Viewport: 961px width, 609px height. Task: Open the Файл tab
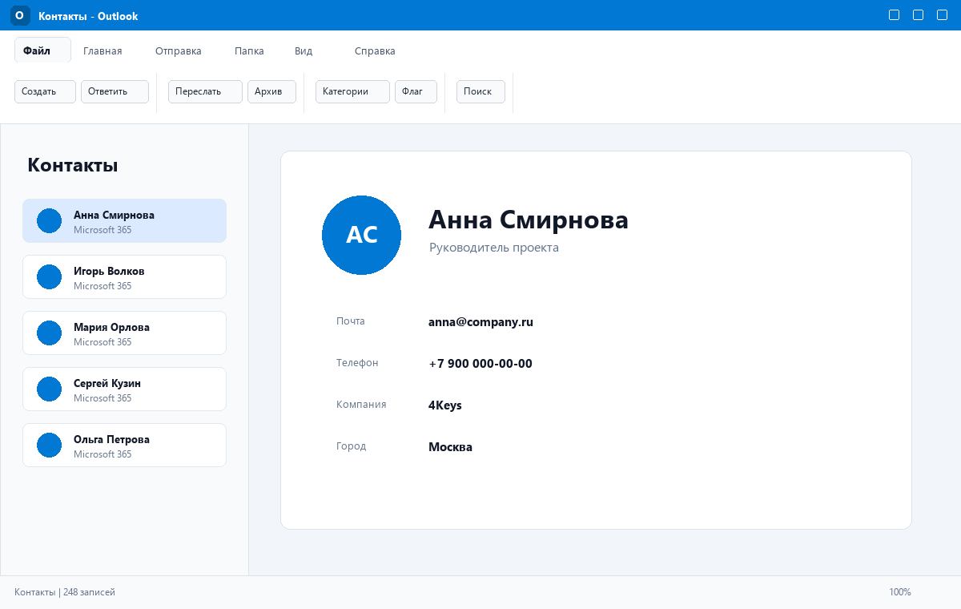[x=43, y=50]
